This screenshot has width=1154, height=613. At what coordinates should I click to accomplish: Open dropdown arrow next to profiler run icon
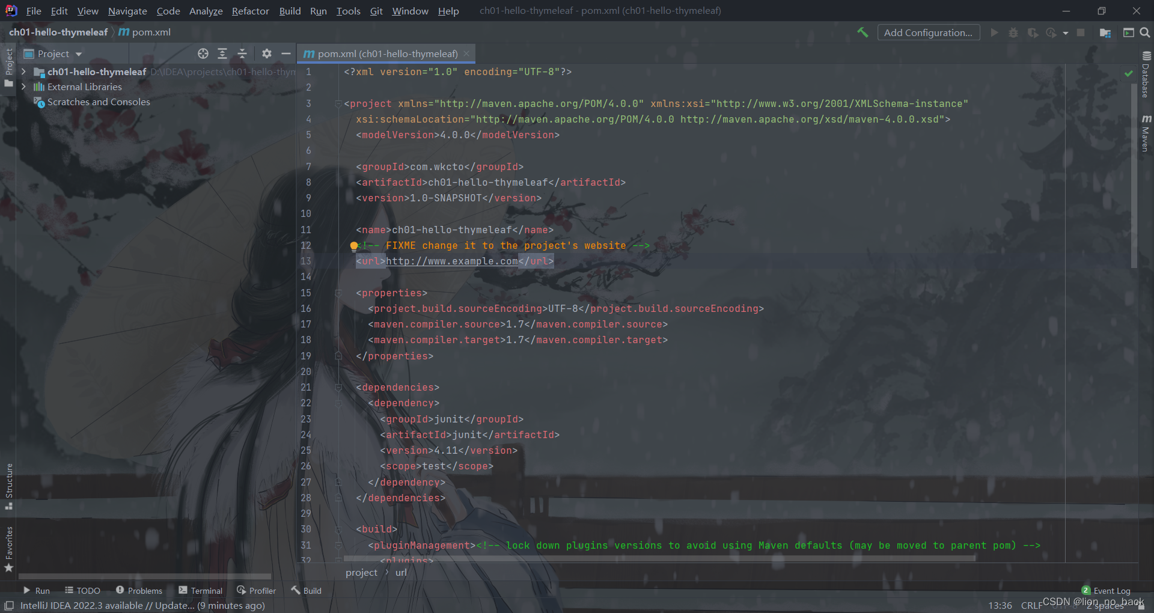1066,33
